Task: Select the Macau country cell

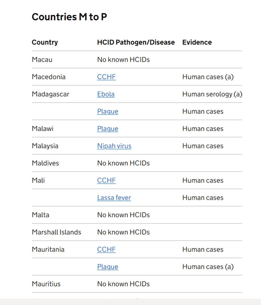Action: (x=42, y=60)
